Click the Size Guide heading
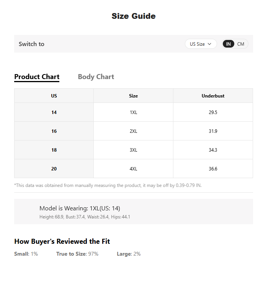Viewport: 263px width, 281px height. tap(134, 16)
